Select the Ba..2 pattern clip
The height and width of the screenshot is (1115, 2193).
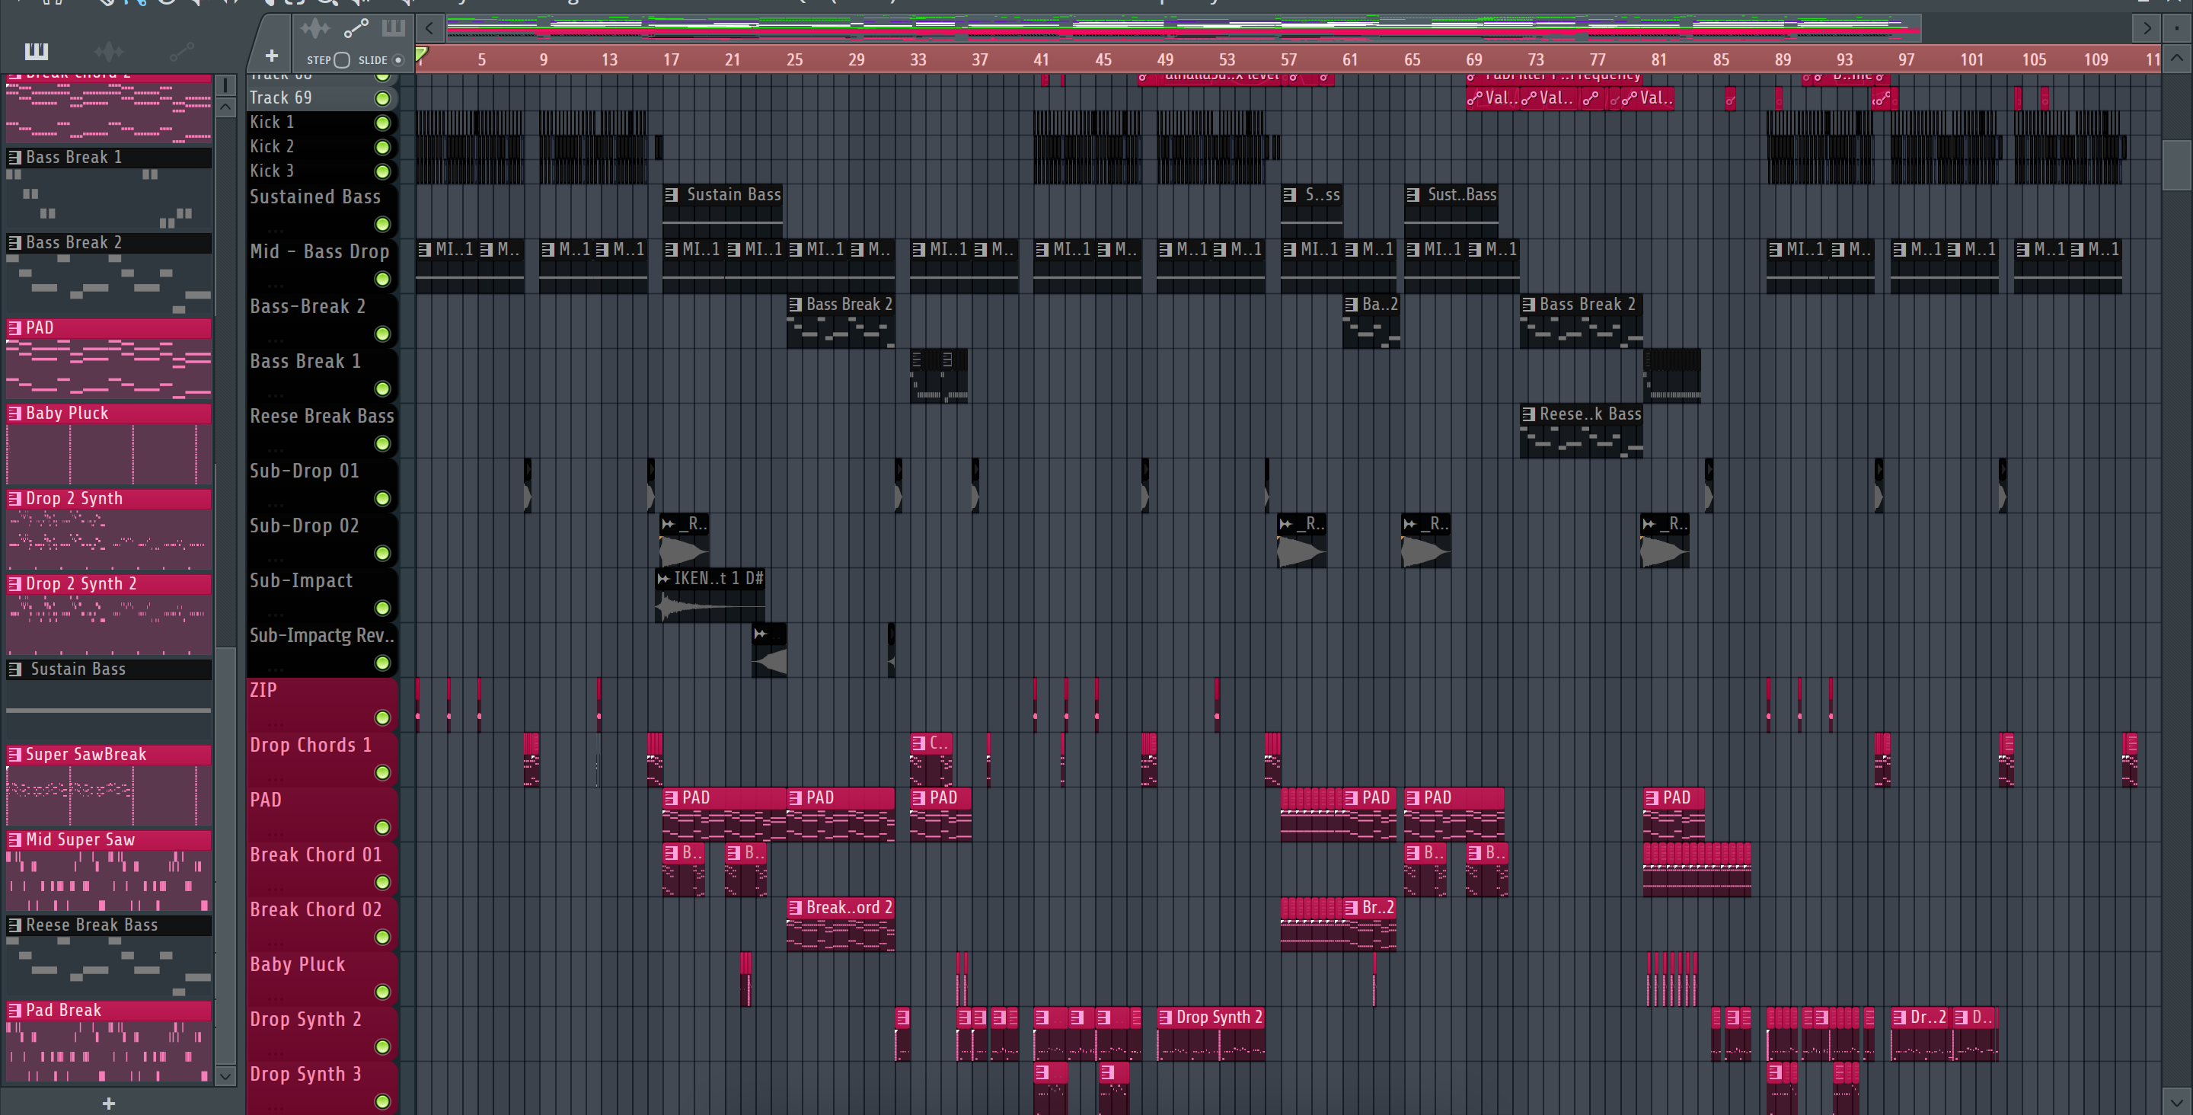[1371, 321]
